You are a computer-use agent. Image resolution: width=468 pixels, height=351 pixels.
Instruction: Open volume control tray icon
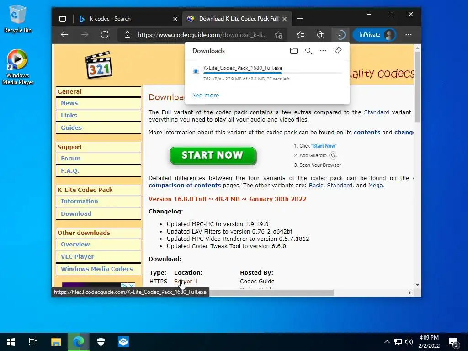click(x=409, y=342)
